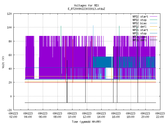Click red line sample beside NPD1 bias
Image resolution: width=165 pixels, height=124 pixels.
[x=154, y=37]
